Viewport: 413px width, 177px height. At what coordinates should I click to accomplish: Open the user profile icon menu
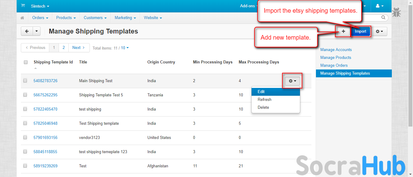pos(379,6)
